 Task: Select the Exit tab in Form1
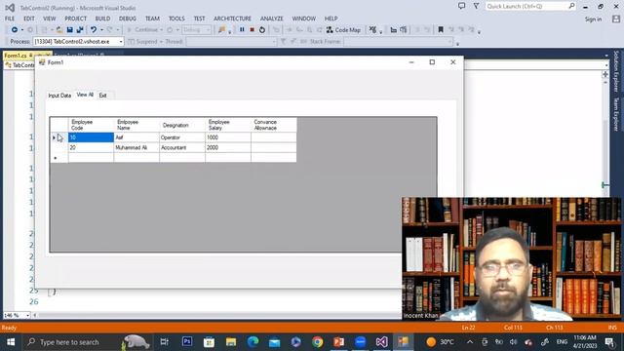102,96
